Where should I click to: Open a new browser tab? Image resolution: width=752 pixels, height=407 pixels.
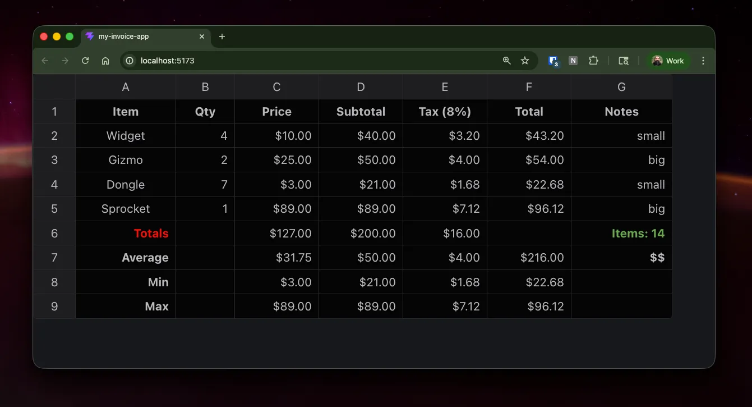[x=222, y=36]
